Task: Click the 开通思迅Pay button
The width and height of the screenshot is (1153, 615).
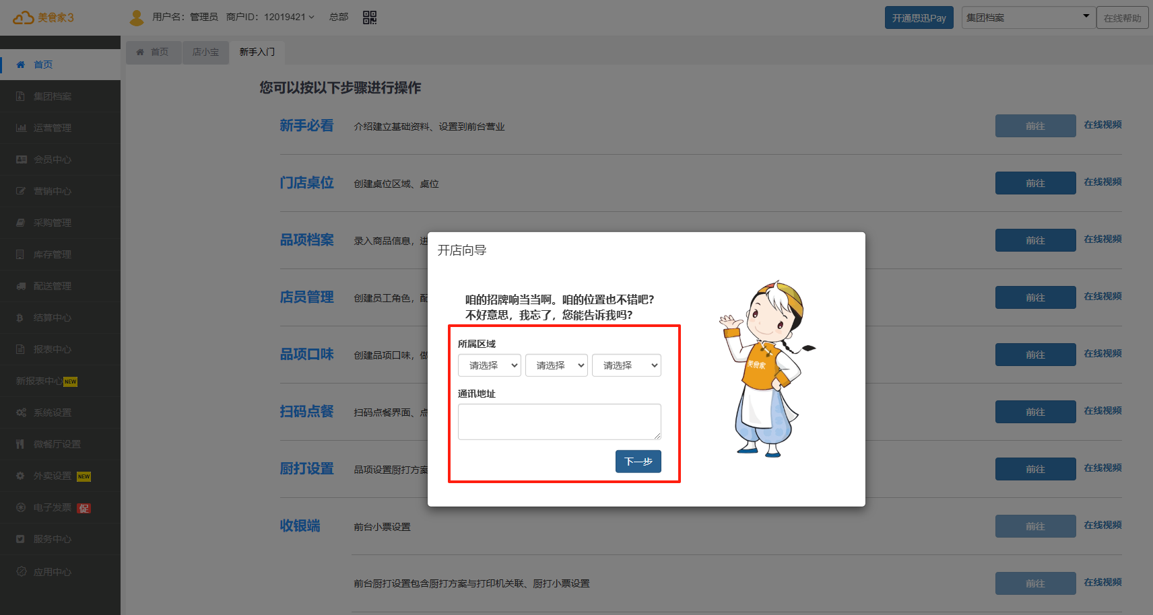Action: [919, 18]
